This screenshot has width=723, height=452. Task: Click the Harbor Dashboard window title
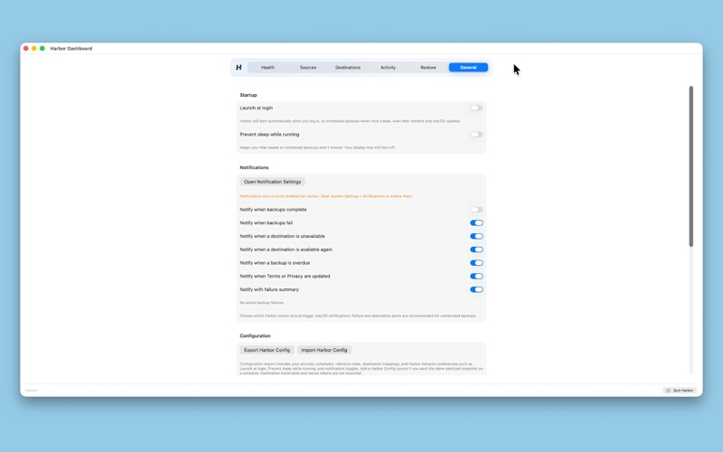tap(71, 49)
